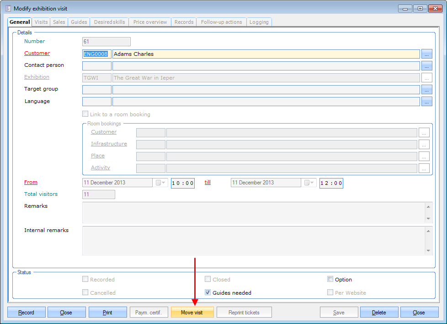Open Contact person lookup ellipsis button

[x=426, y=66]
